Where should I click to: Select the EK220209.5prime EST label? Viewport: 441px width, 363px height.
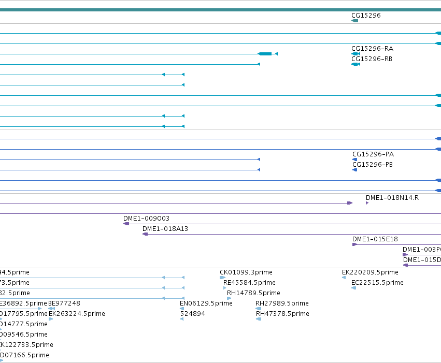[x=370, y=272]
